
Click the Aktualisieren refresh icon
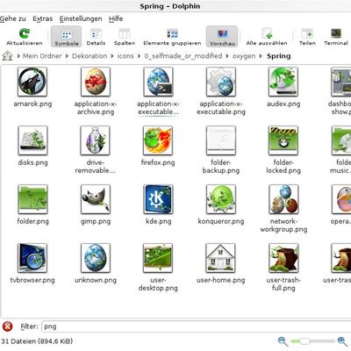point(25,33)
